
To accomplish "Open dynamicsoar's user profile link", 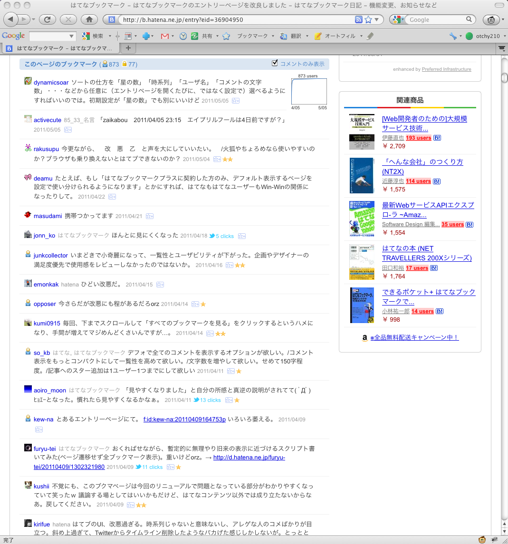I will point(51,83).
